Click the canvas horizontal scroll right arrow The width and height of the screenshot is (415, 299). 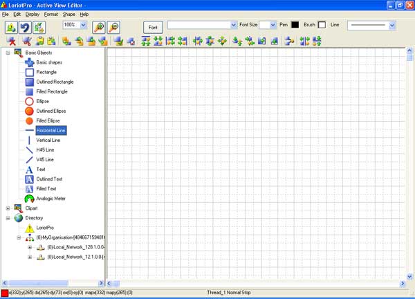click(x=403, y=284)
